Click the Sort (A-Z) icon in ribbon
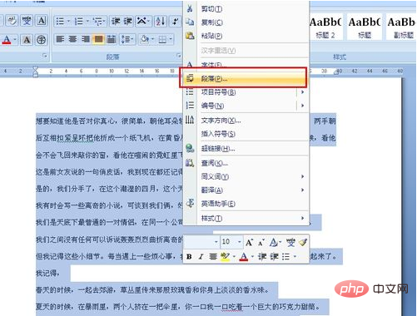Screen dimensions: 417x316 click(x=161, y=21)
